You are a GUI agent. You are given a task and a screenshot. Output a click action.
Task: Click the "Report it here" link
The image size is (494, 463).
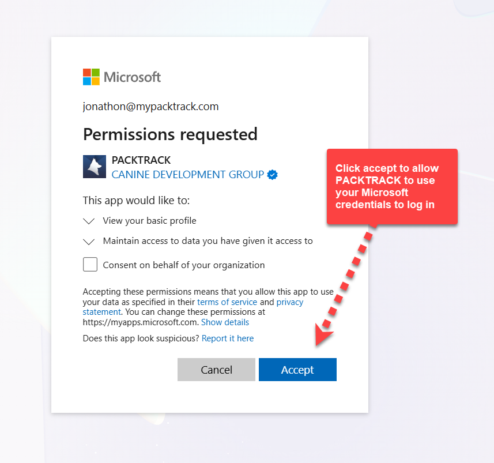tap(228, 338)
